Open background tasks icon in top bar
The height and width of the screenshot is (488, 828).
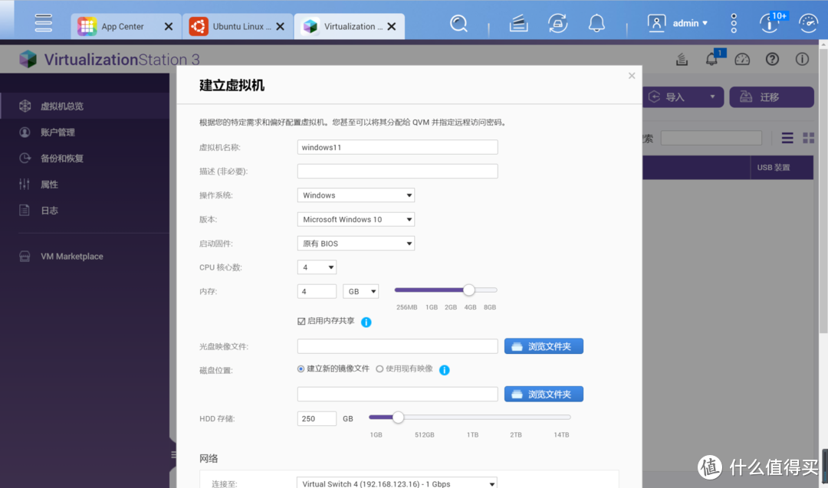518,23
